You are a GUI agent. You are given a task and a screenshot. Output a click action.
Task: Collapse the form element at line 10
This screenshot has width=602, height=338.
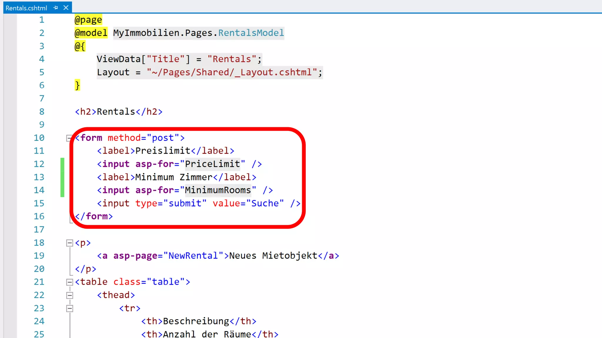pyautogui.click(x=69, y=138)
